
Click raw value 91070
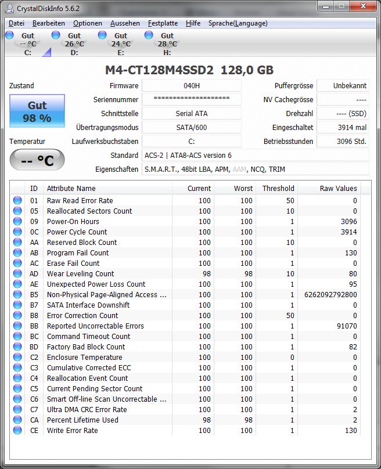tap(347, 326)
